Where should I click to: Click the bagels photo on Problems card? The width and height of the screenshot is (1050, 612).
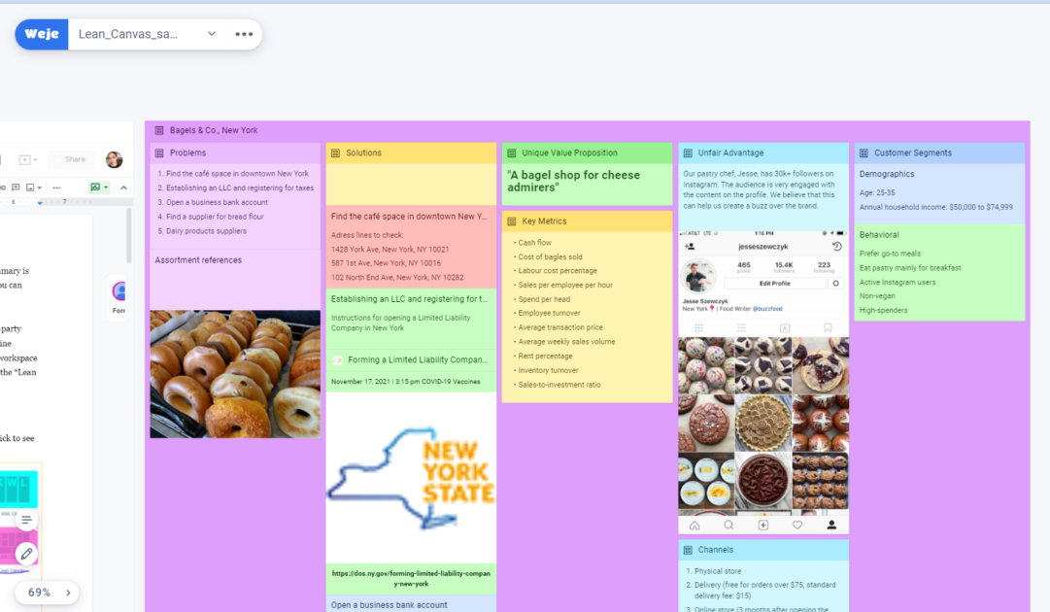[234, 374]
